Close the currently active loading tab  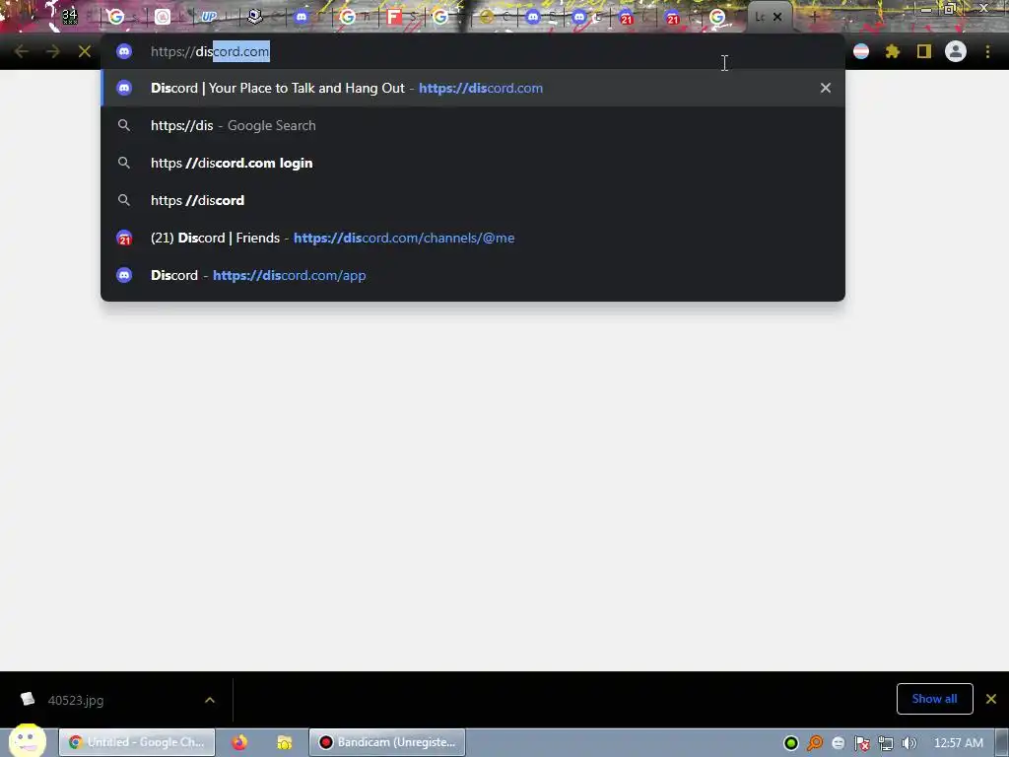(777, 17)
